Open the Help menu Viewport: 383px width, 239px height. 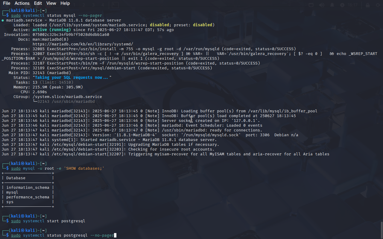coord(65,3)
